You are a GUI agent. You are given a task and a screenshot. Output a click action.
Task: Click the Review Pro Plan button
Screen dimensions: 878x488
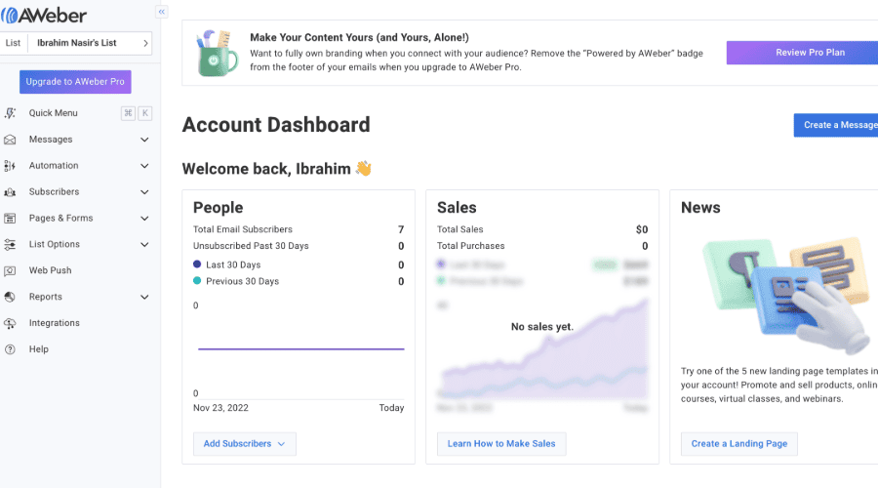click(x=810, y=53)
